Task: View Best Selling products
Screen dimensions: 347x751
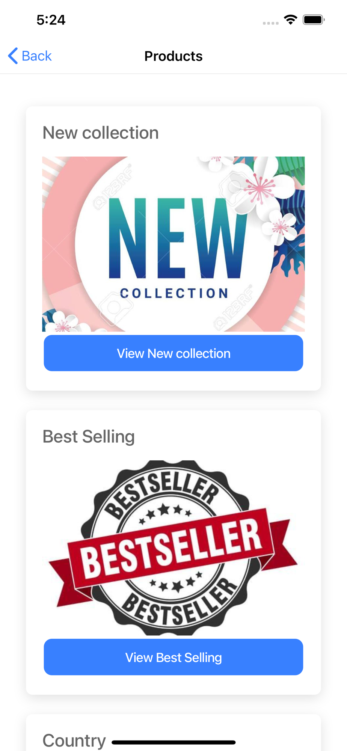Action: (173, 657)
